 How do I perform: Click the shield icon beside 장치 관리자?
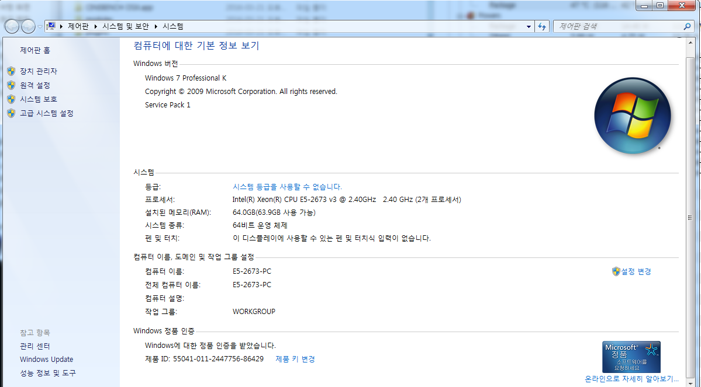(x=11, y=71)
